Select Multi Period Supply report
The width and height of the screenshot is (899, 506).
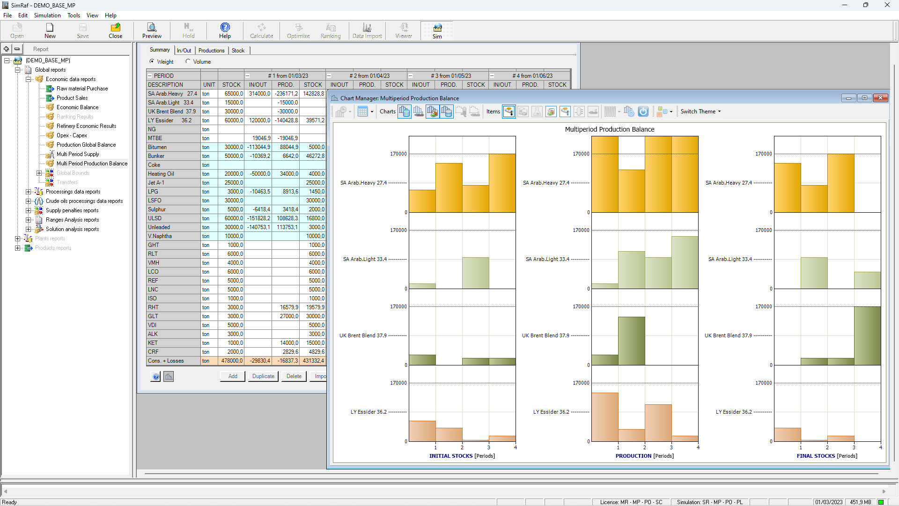pyautogui.click(x=78, y=154)
